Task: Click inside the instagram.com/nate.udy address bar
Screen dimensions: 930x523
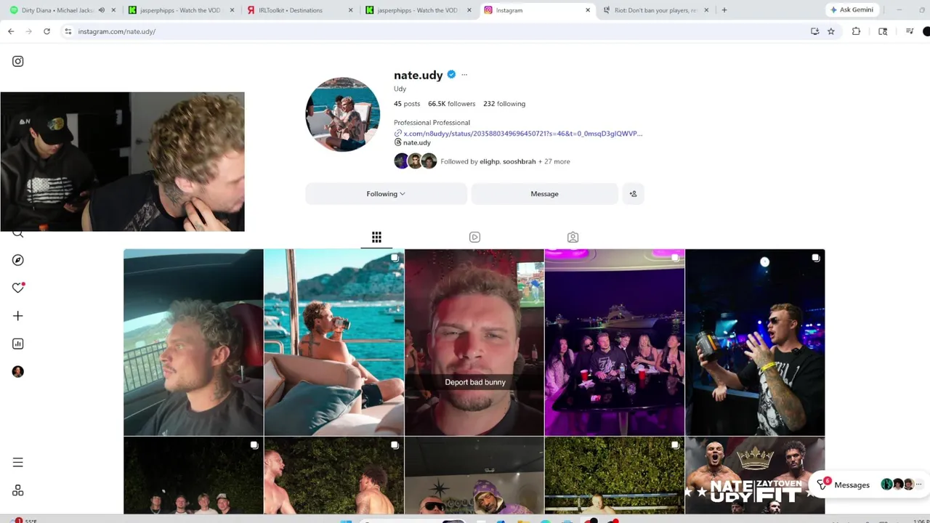Action: coord(436,31)
